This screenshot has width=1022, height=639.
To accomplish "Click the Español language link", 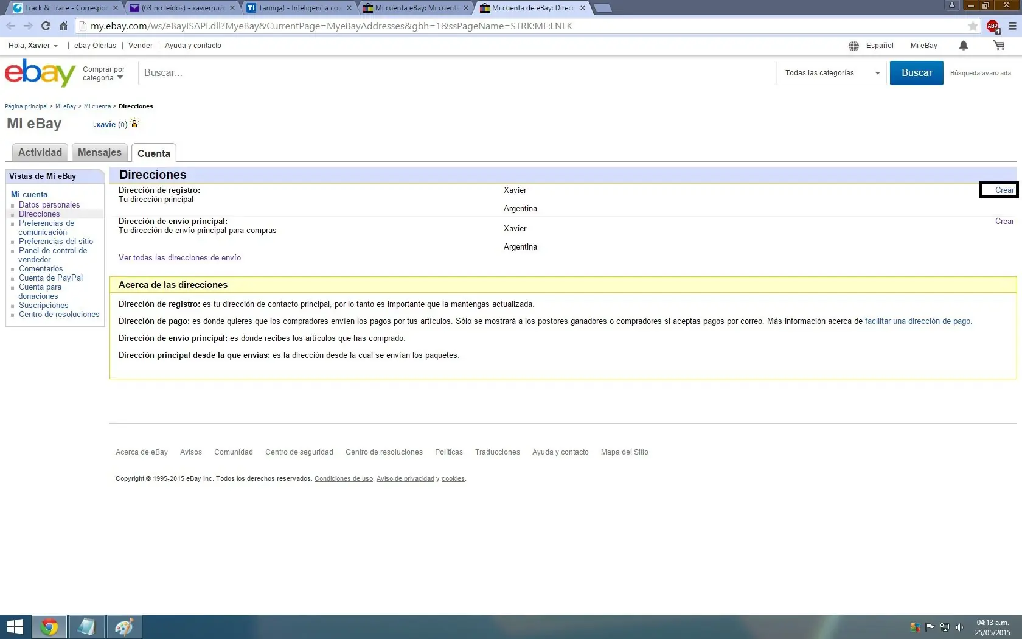I will point(880,46).
